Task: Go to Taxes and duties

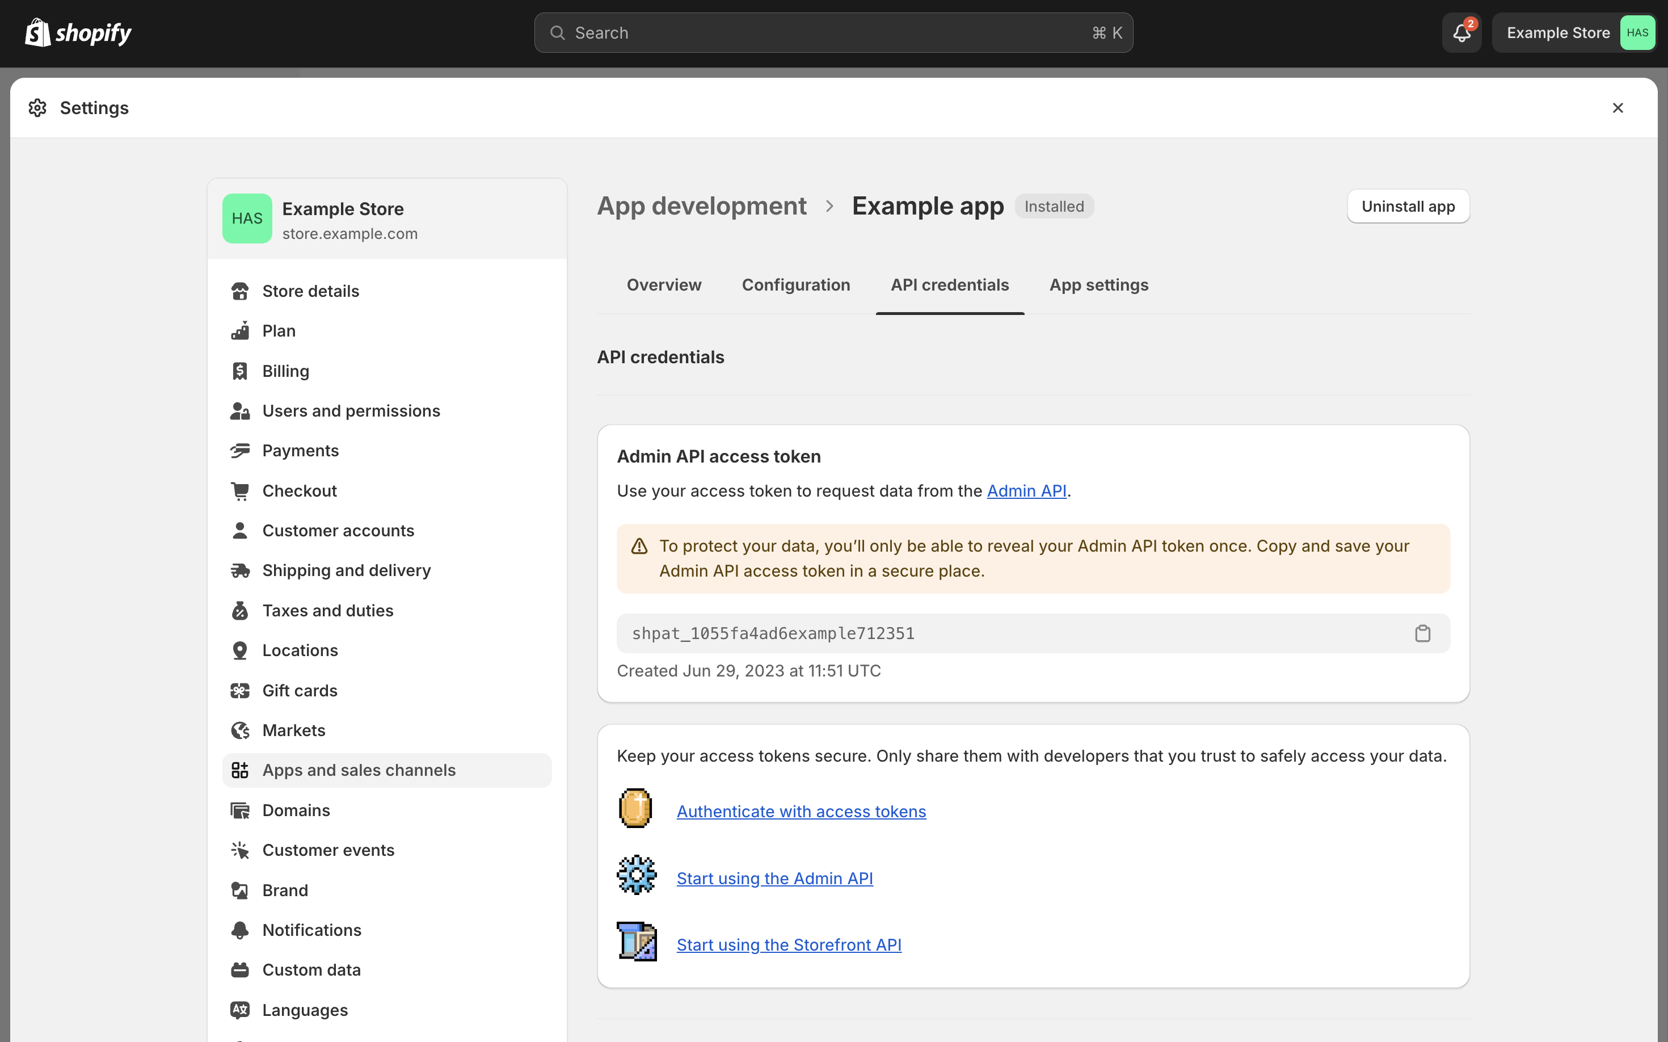Action: pos(386,611)
